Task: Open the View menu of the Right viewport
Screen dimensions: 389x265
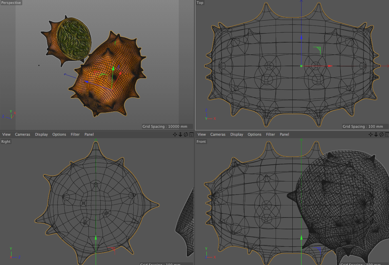Action: [6, 134]
